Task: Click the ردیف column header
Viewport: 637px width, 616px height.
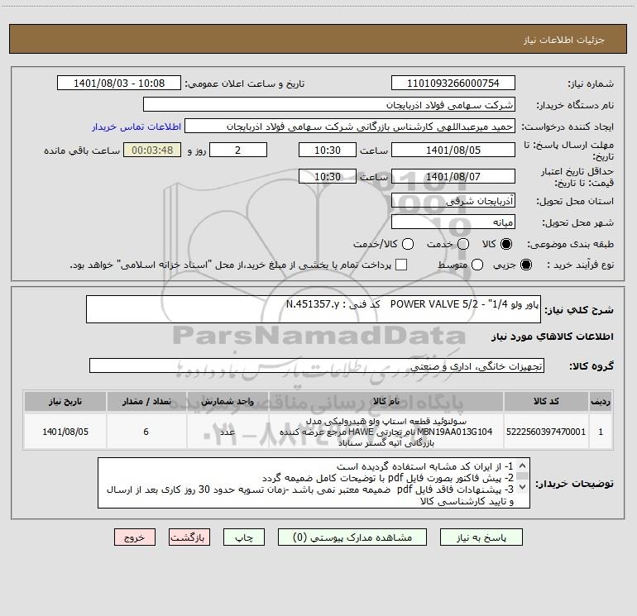Action: tap(601, 401)
